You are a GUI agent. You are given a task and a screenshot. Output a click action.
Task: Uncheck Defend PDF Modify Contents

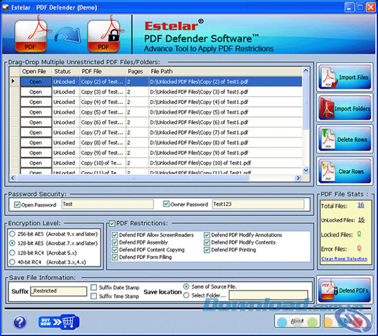click(207, 242)
